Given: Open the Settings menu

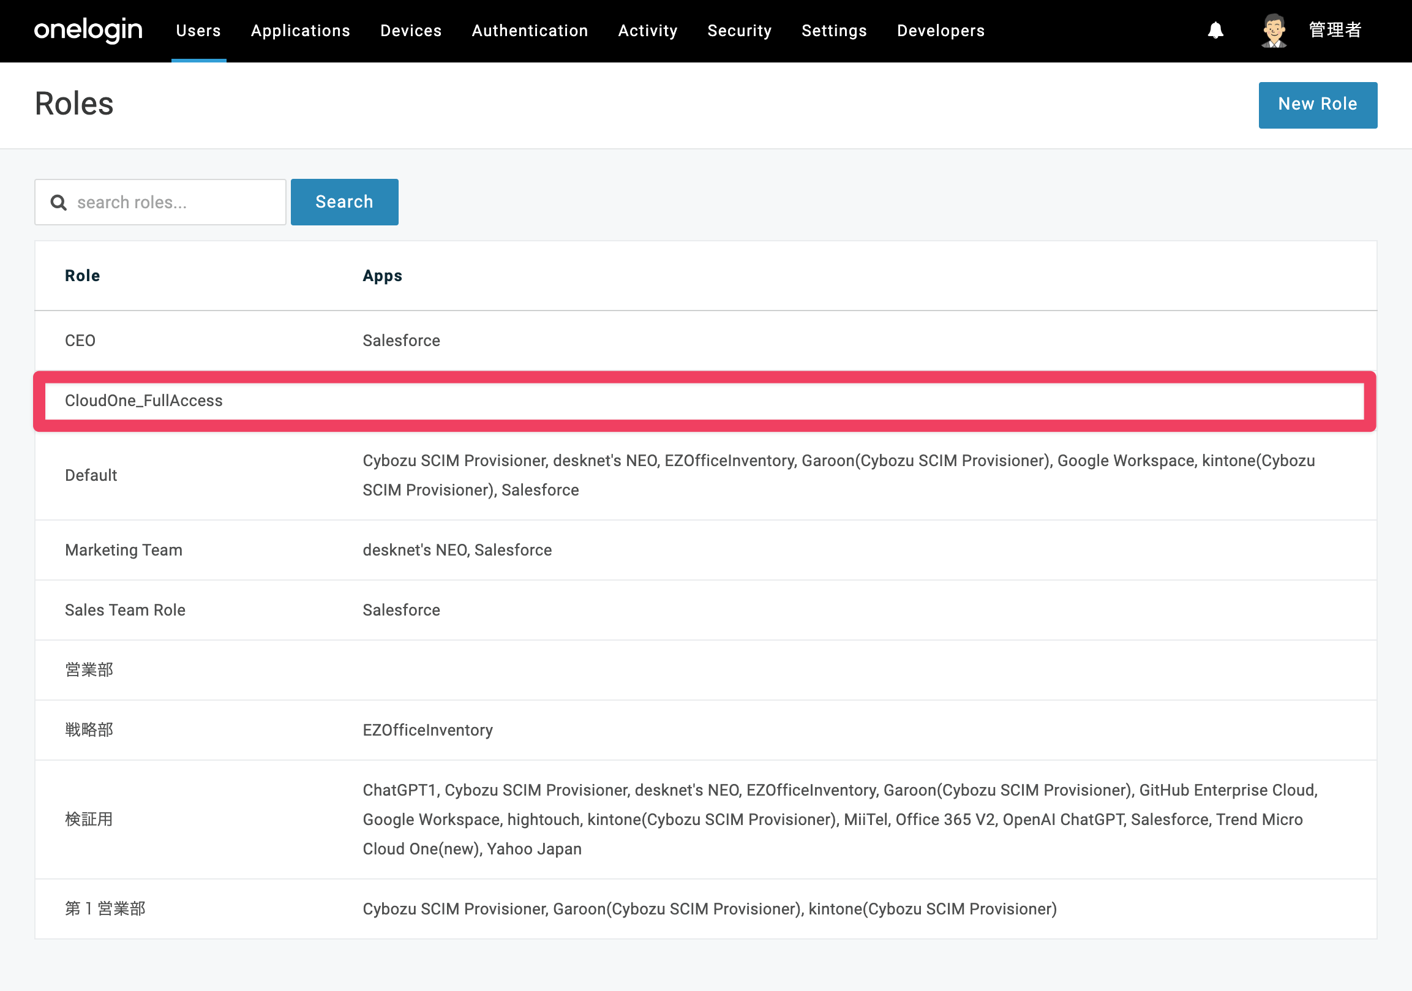Looking at the screenshot, I should tap(834, 31).
